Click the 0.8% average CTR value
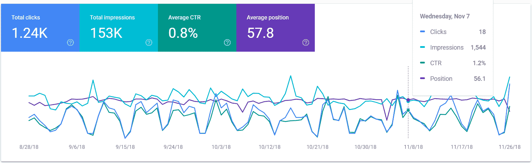The height and width of the screenshot is (163, 532). pos(183,33)
